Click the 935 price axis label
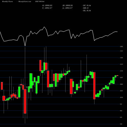127x127 pixels. coord(121,117)
